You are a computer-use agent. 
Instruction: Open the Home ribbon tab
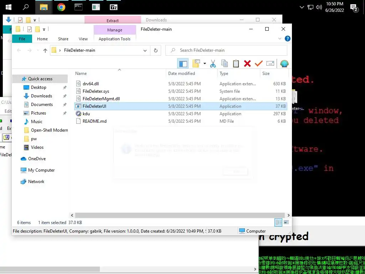pyautogui.click(x=42, y=39)
